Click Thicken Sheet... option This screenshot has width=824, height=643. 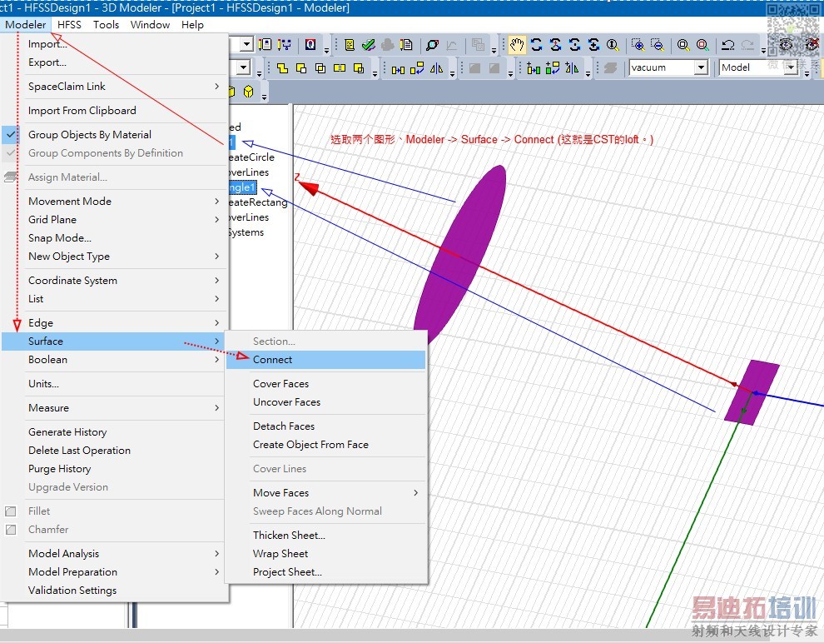[x=289, y=535]
